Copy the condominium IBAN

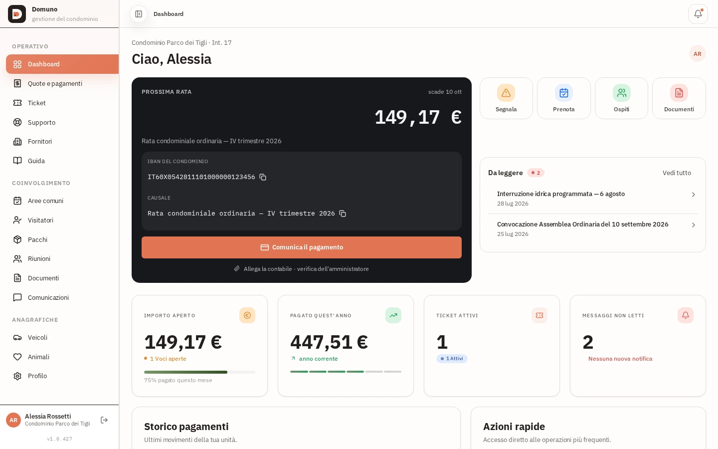(263, 177)
